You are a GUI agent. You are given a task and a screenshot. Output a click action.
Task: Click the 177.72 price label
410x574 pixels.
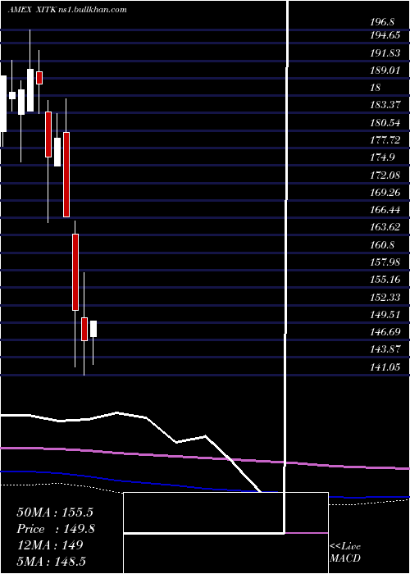click(x=385, y=140)
